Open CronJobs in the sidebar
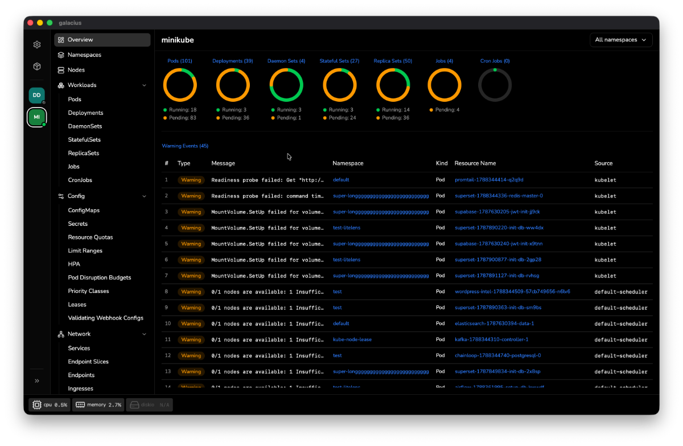This screenshot has width=683, height=446. click(80, 180)
